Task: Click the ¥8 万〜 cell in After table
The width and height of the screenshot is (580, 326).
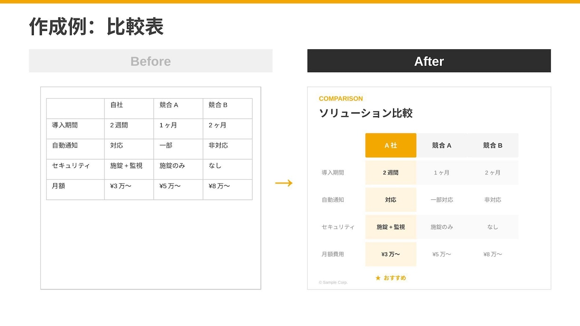Action: [493, 254]
